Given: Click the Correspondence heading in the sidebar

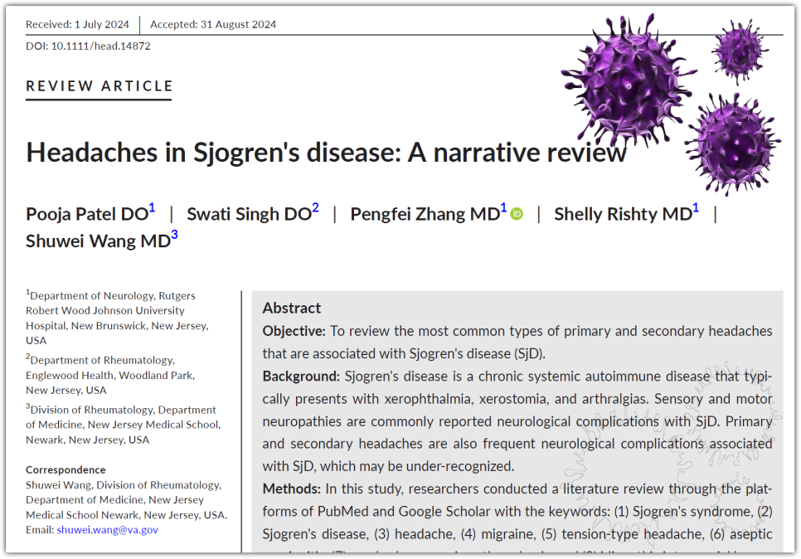Looking at the screenshot, I should point(66,470).
